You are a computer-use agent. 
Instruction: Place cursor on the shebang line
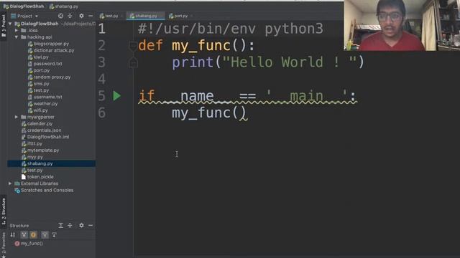[231, 29]
